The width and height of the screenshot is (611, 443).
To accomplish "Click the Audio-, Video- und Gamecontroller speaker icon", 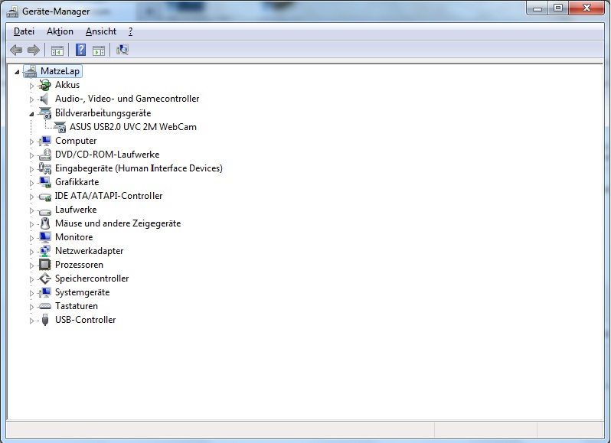I will pyautogui.click(x=44, y=99).
